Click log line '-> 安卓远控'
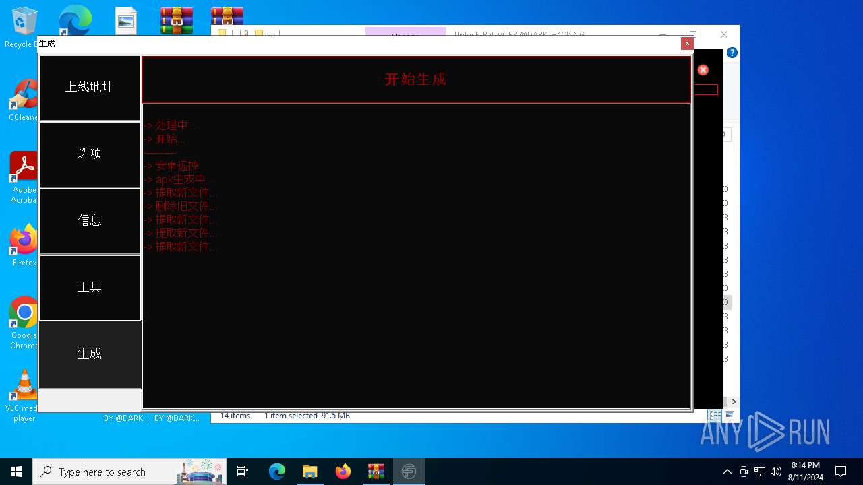 coord(171,166)
